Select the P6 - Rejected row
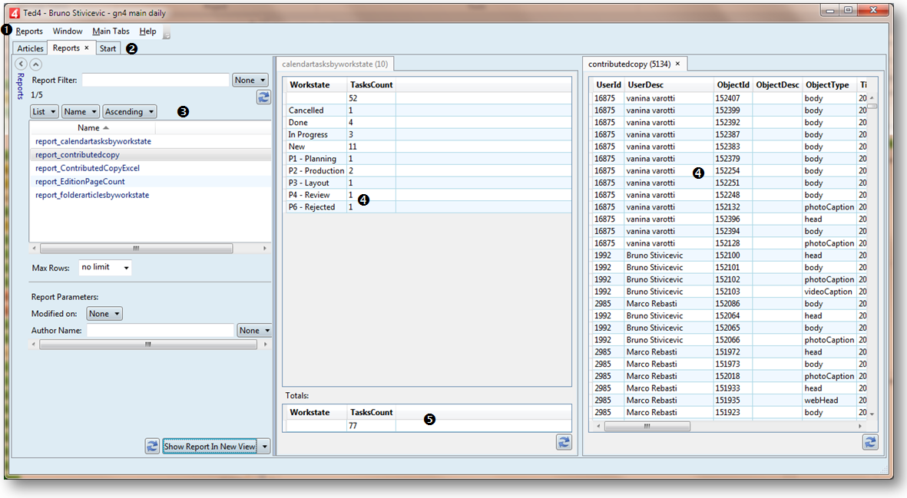The width and height of the screenshot is (907, 498). click(428, 207)
